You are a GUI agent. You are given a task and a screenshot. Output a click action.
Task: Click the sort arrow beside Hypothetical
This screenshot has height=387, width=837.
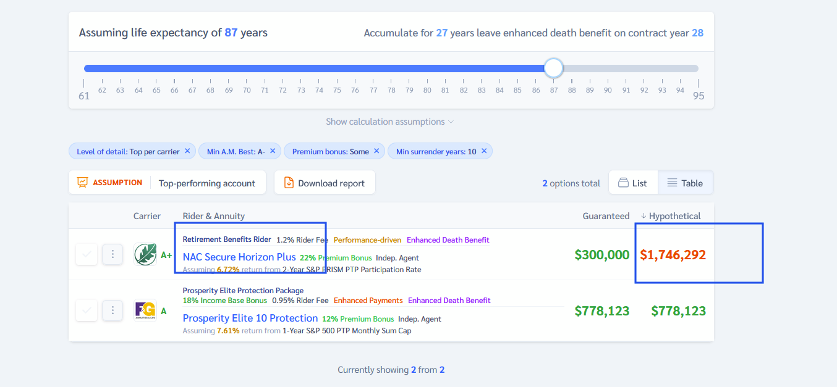click(643, 216)
